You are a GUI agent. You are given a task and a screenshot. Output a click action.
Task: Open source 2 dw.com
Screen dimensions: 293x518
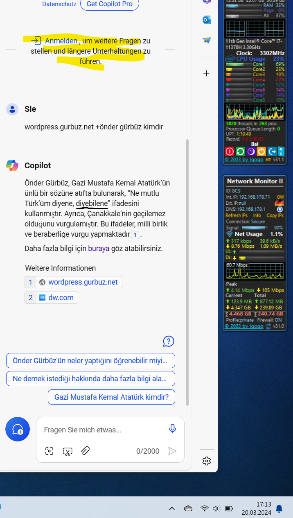point(51,298)
